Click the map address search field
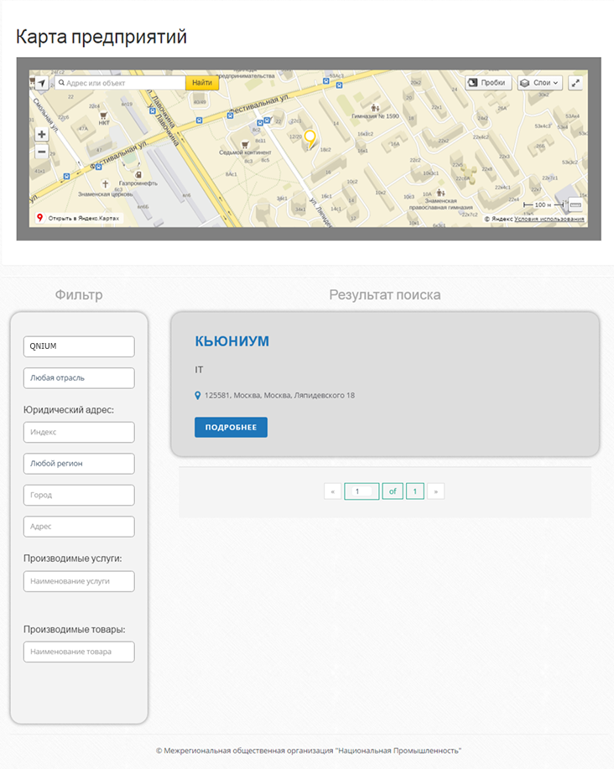This screenshot has width=614, height=769. 120,83
